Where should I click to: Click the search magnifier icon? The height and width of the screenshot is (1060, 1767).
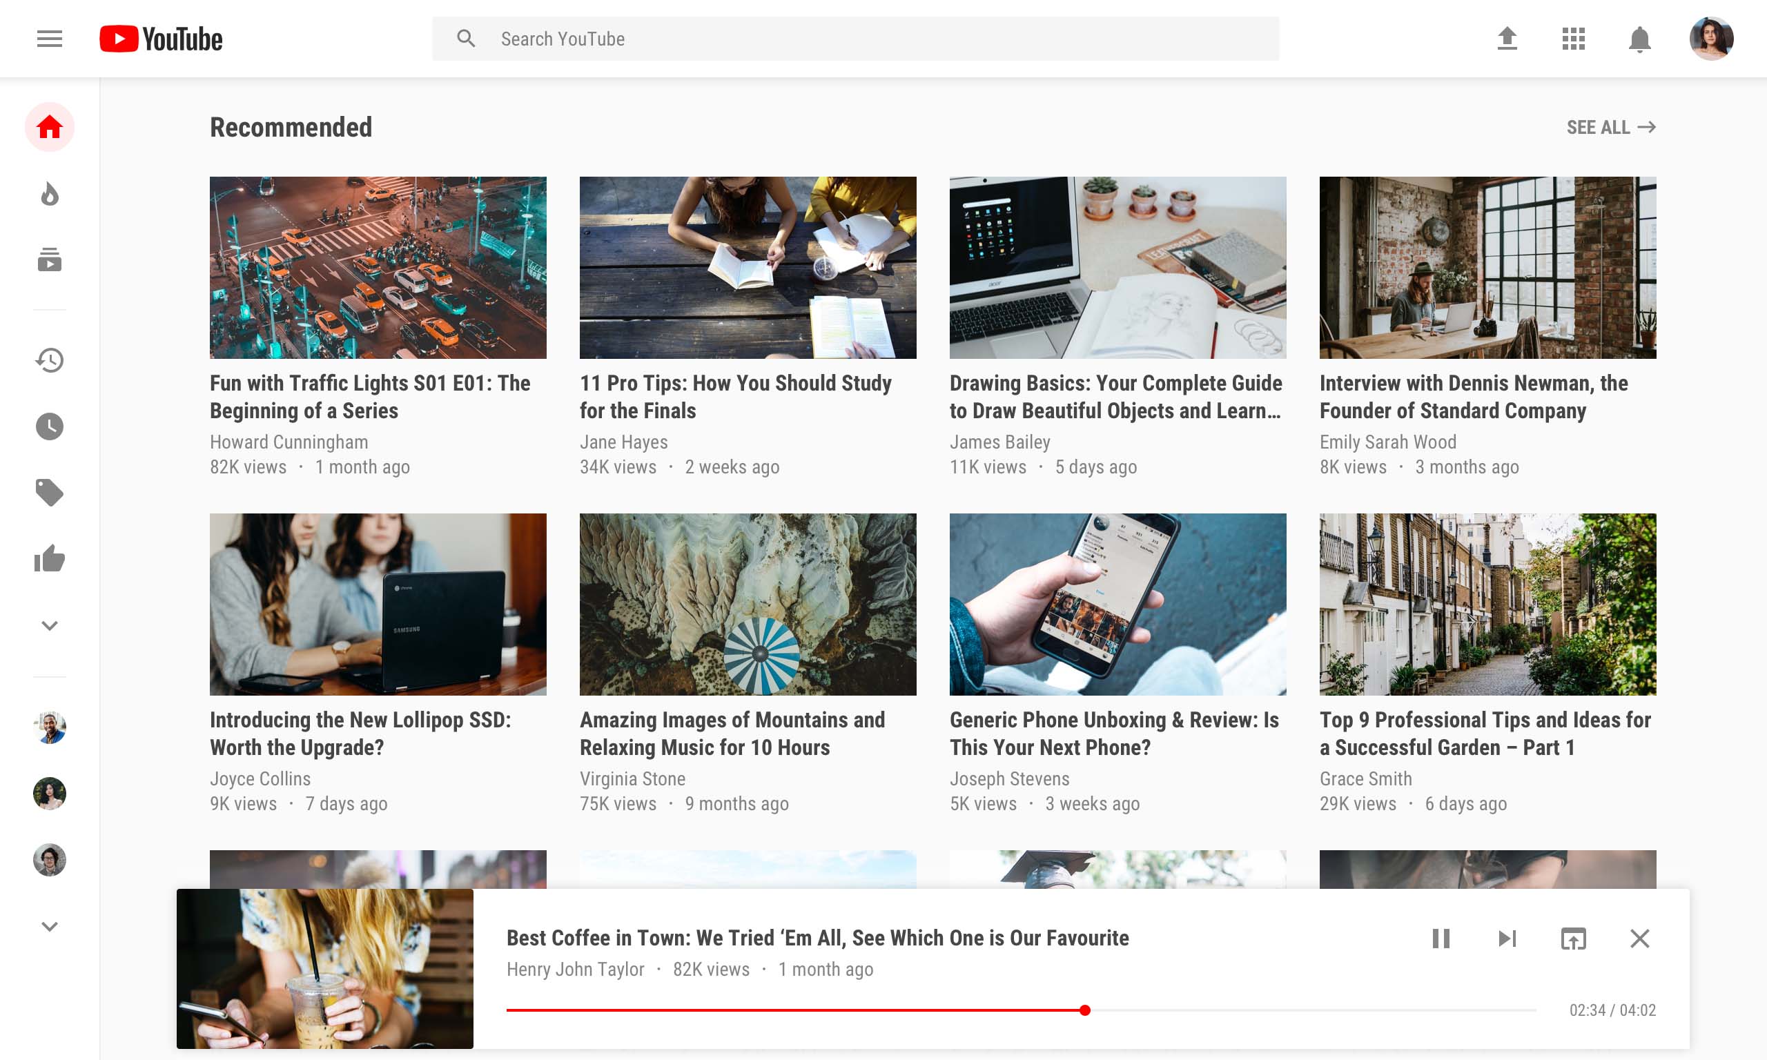tap(466, 39)
